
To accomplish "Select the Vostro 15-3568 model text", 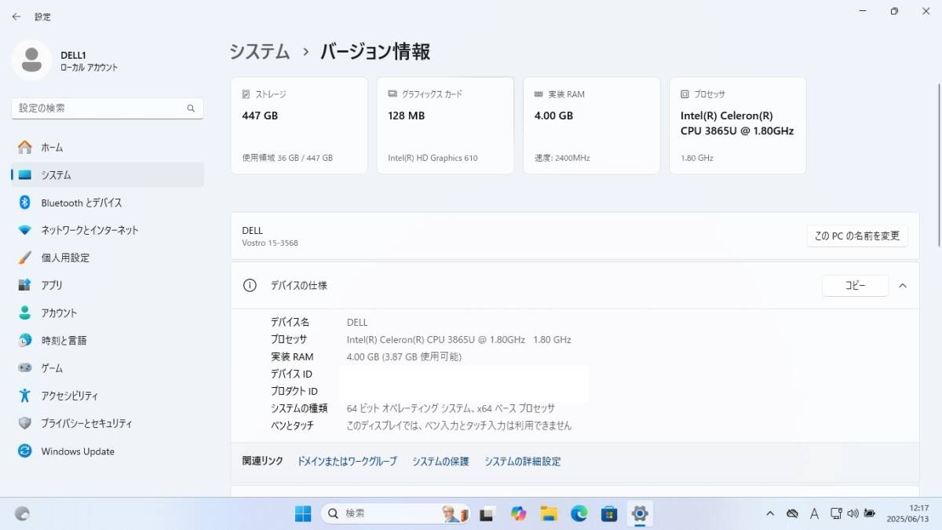I will point(270,243).
